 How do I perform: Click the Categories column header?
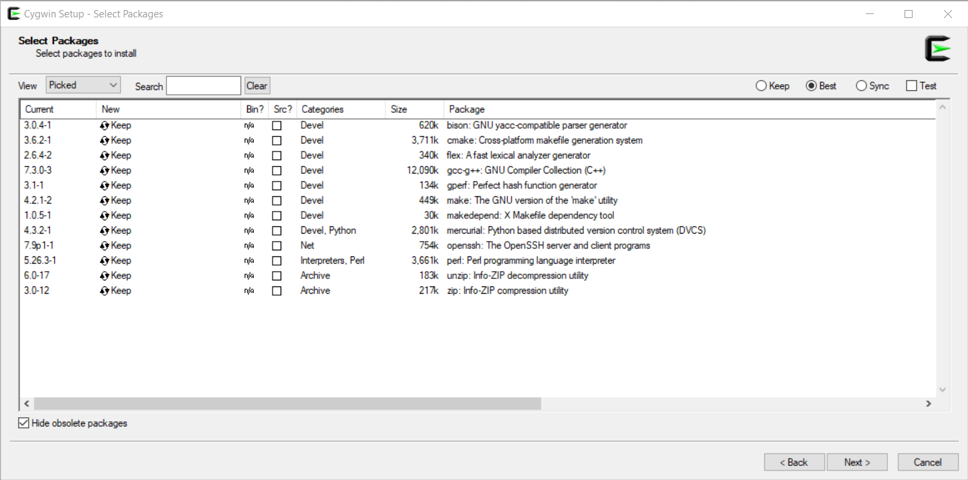click(341, 109)
